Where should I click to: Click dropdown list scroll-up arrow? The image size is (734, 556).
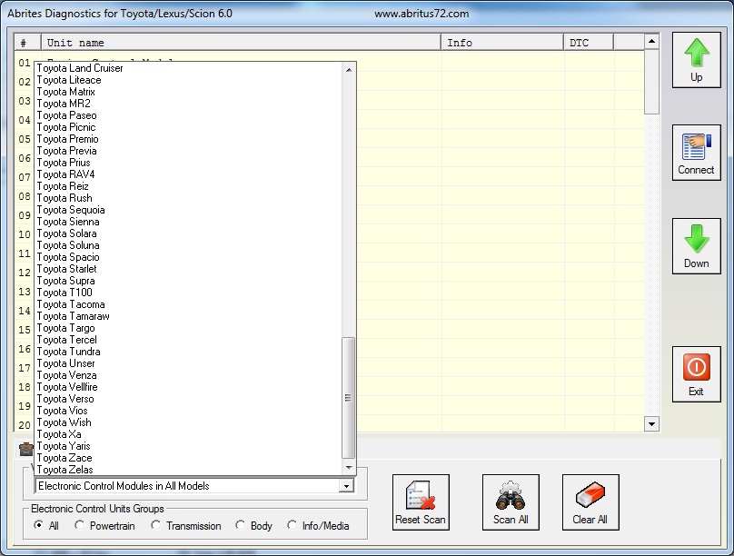pos(349,70)
